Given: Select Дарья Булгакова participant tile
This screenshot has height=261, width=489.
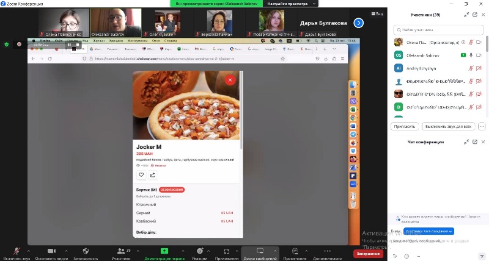Looking at the screenshot, I should (x=323, y=23).
